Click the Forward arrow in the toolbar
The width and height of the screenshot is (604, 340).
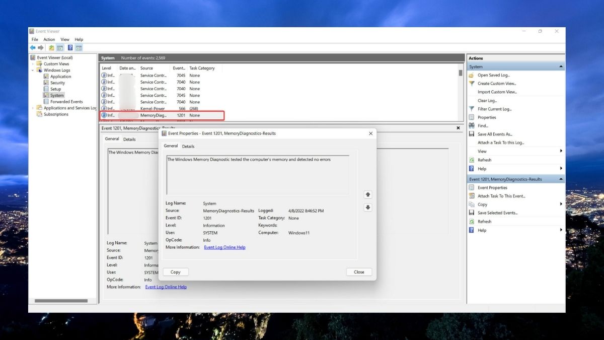click(41, 48)
